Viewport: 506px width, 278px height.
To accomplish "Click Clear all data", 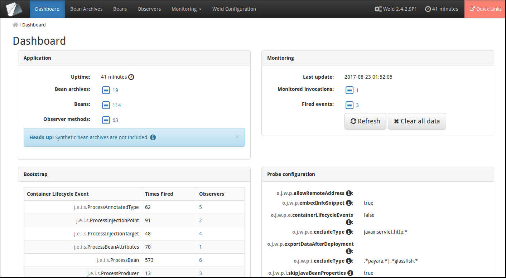I will pyautogui.click(x=416, y=121).
